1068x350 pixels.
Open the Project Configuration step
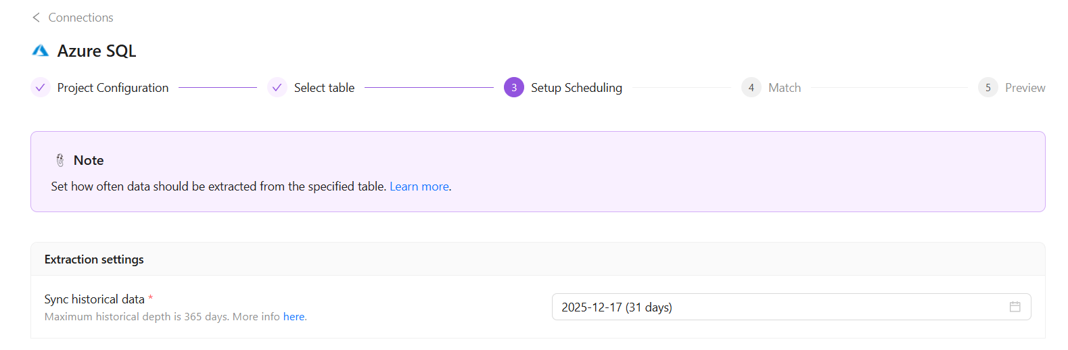tap(112, 88)
